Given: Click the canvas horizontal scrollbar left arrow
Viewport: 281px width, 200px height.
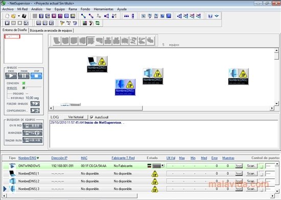Looking at the screenshot, I should point(51,108).
